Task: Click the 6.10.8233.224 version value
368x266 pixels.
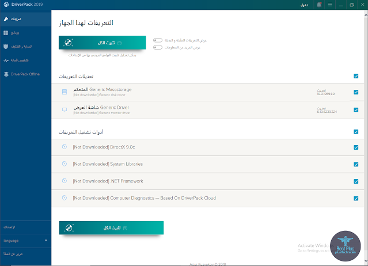Action: click(327, 112)
